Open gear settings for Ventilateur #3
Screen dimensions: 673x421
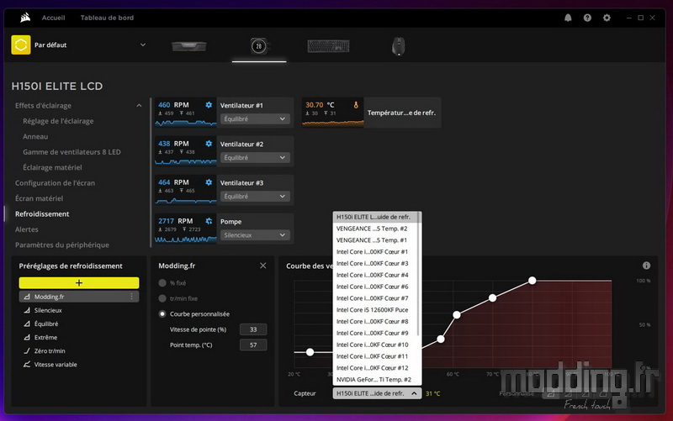[x=209, y=182]
